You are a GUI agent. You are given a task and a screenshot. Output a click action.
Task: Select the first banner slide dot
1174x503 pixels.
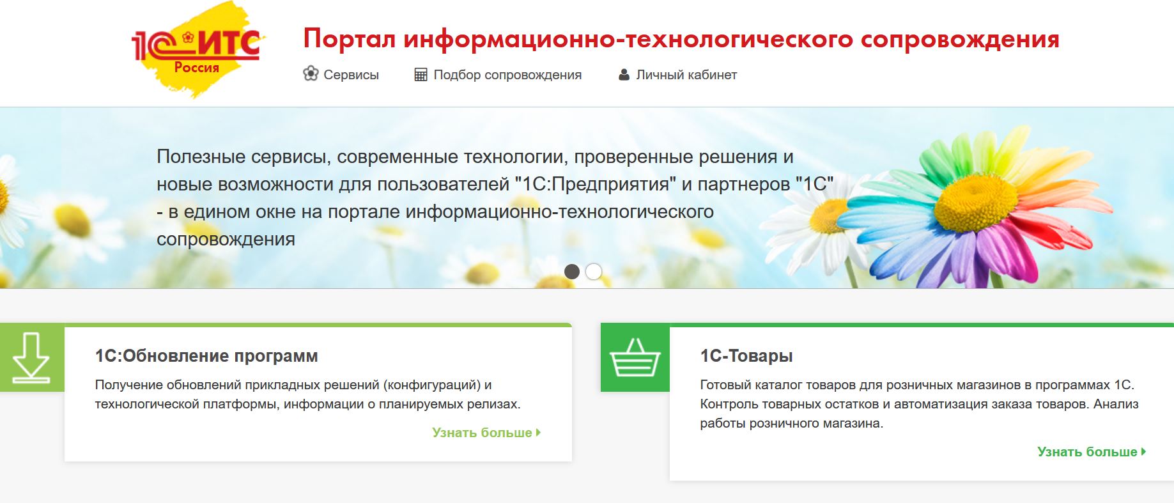572,272
